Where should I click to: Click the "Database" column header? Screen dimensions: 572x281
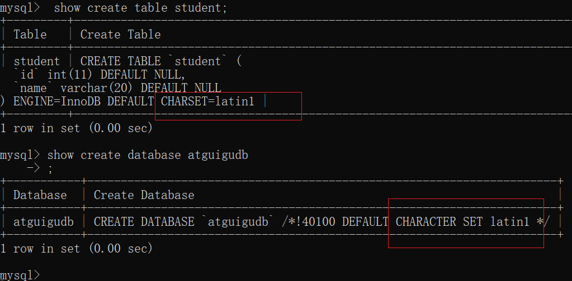click(40, 195)
